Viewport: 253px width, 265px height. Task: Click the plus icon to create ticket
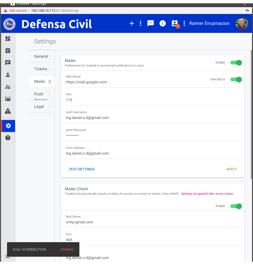click(132, 23)
